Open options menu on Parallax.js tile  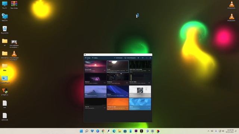[127, 83]
